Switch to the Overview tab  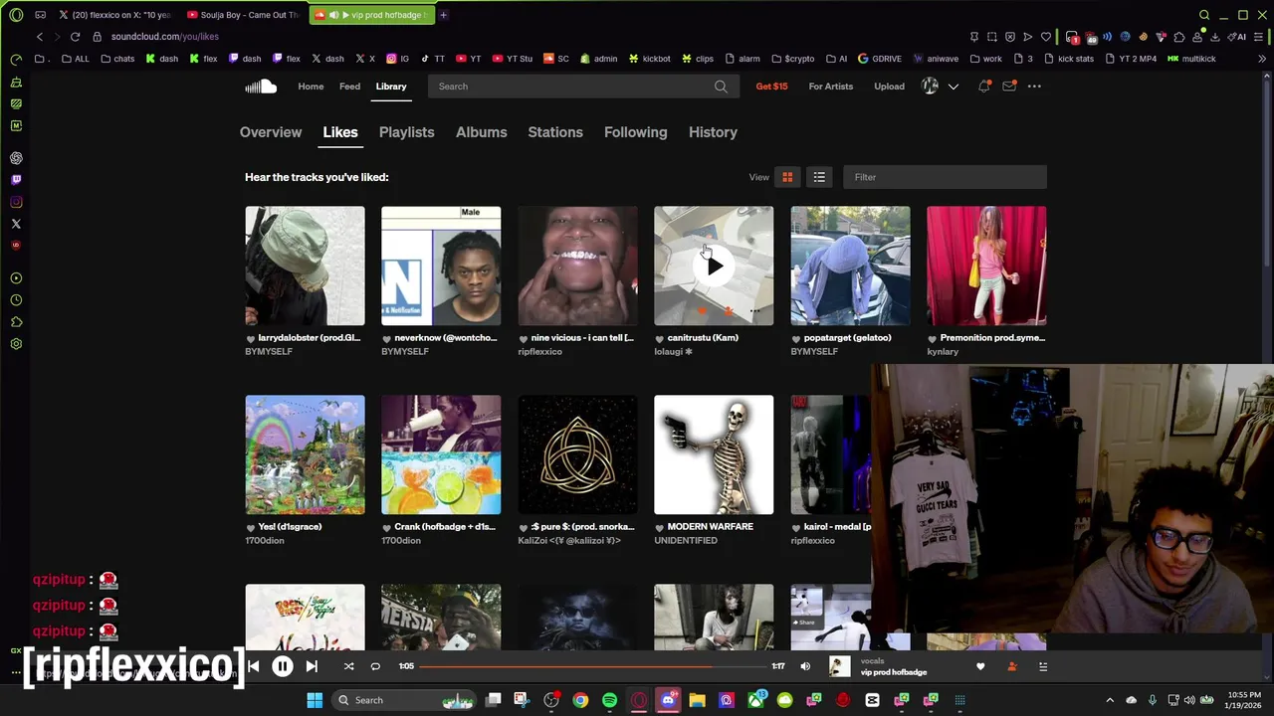[271, 132]
